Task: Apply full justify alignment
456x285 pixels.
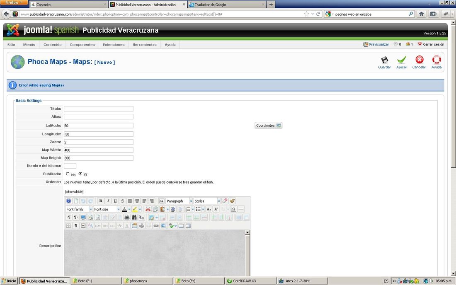Action: 130,201
